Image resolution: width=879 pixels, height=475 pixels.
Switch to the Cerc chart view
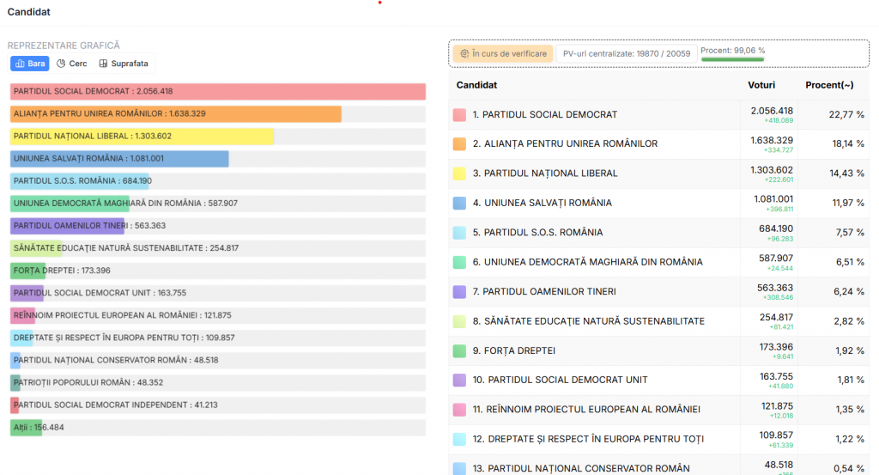(x=72, y=64)
